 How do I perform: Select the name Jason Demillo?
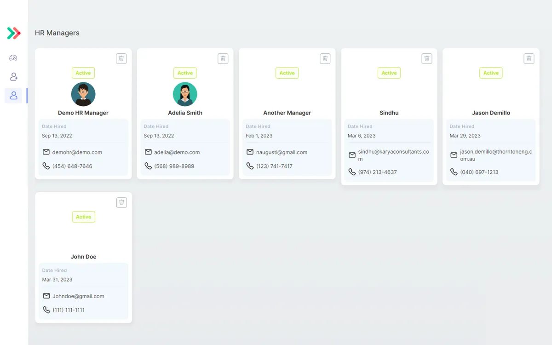(x=491, y=113)
